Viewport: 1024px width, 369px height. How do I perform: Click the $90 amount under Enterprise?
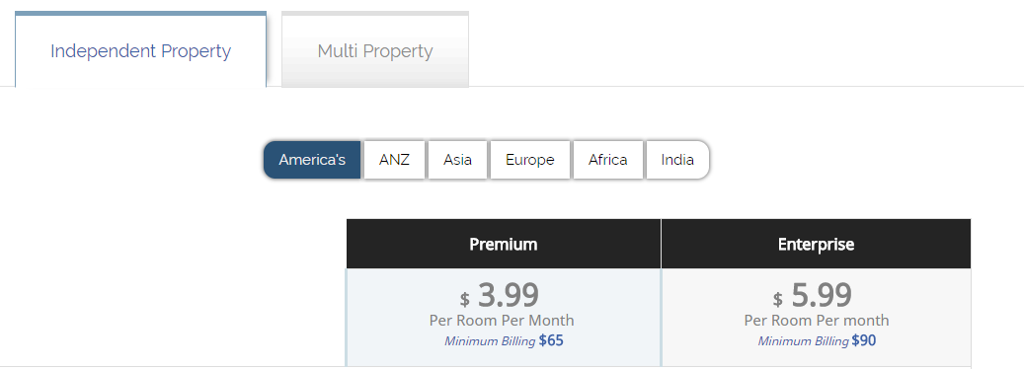point(864,341)
